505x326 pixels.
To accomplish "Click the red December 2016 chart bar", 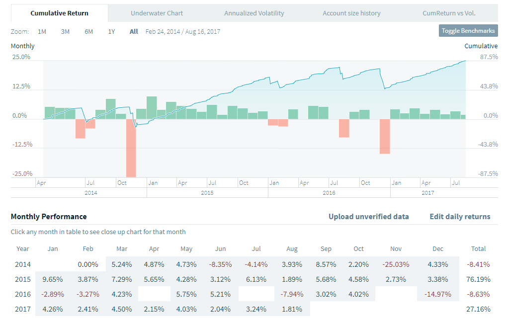I will point(385,136).
